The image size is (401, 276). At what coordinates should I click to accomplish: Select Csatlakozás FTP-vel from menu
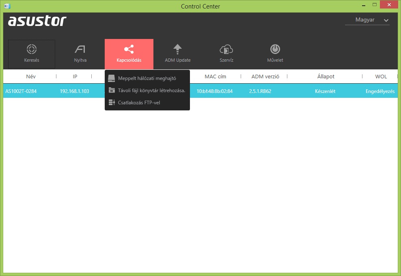coord(147,103)
